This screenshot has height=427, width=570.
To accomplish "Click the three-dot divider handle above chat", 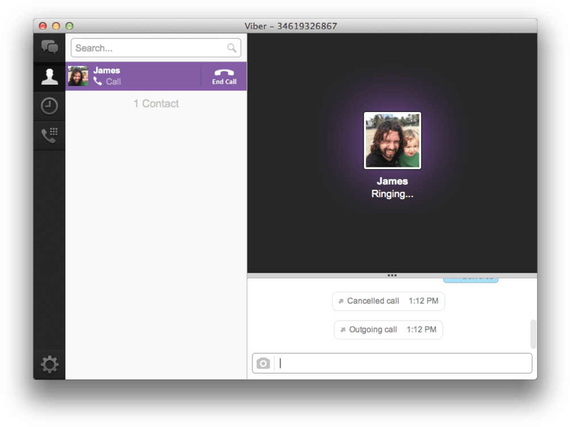I will [x=392, y=275].
